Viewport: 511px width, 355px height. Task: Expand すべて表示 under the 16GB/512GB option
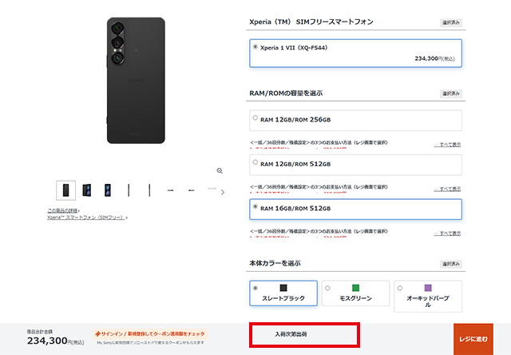coord(447,233)
